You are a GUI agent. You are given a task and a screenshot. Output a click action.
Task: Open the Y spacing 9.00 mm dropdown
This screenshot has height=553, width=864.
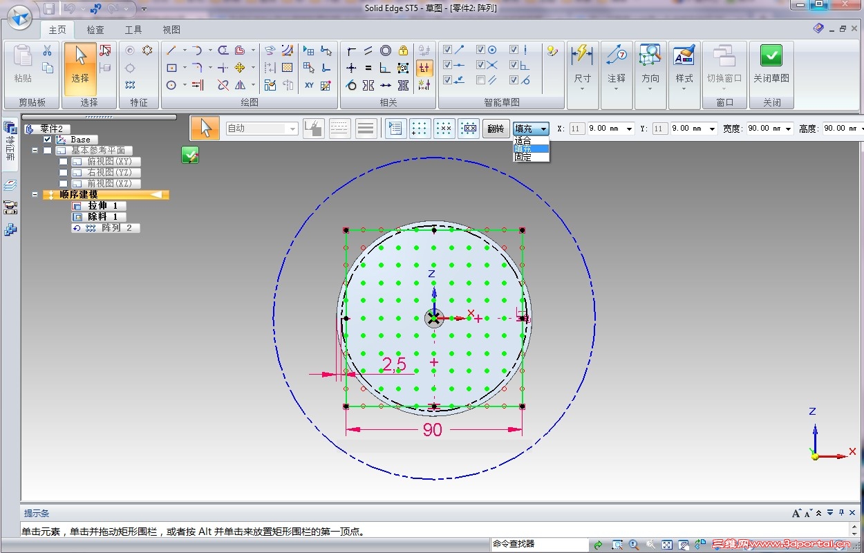tap(712, 129)
